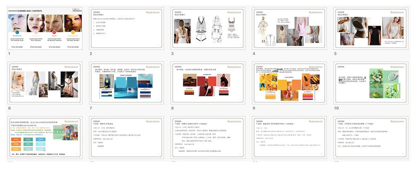
Task: Open slide 8 with red color mood board
Action: (208, 83)
